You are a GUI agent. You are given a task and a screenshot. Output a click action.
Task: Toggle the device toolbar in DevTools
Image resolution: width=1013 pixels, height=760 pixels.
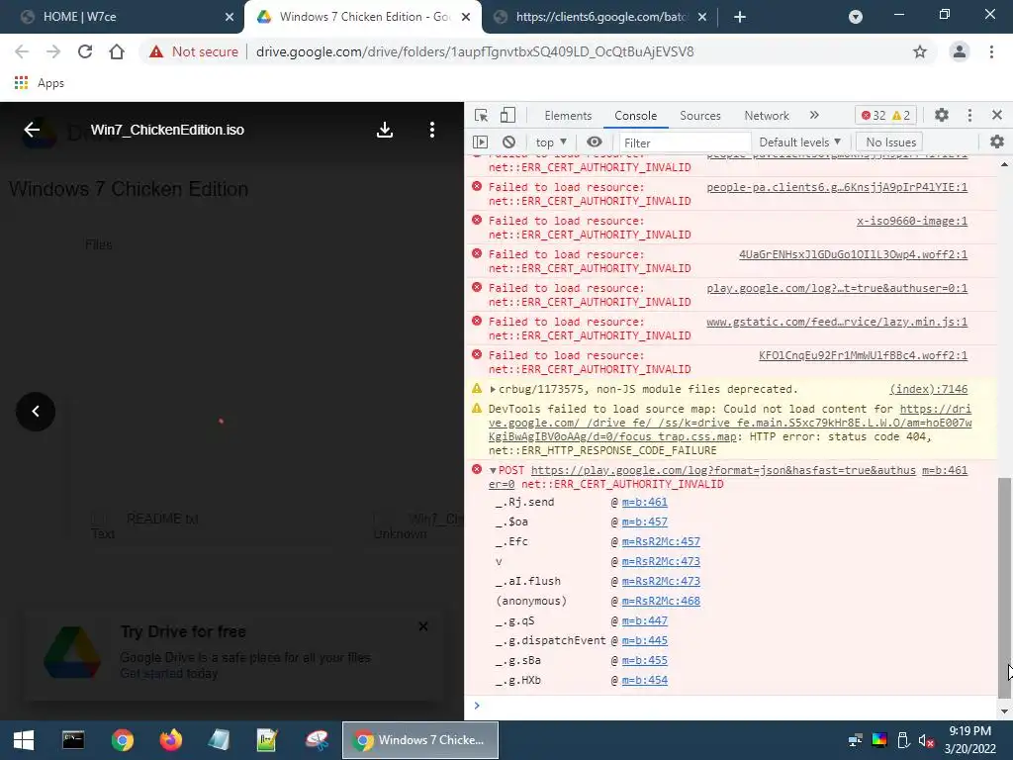[507, 116]
